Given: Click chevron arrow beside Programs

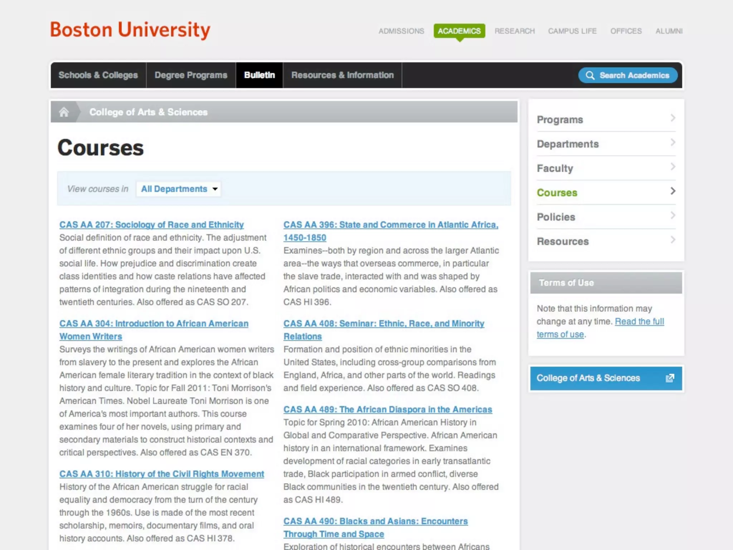Looking at the screenshot, I should click(x=673, y=118).
